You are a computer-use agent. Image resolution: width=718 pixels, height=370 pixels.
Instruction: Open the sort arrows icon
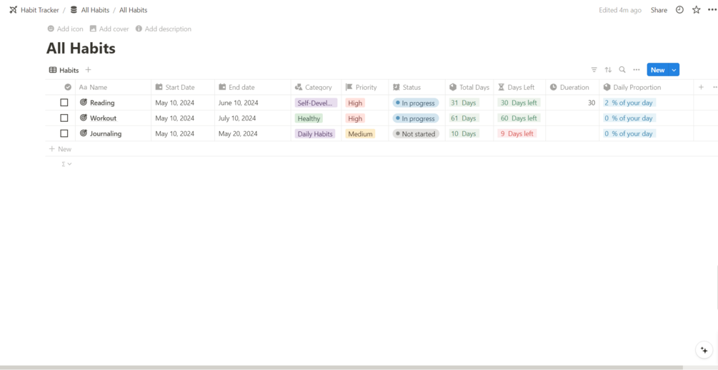coord(608,70)
